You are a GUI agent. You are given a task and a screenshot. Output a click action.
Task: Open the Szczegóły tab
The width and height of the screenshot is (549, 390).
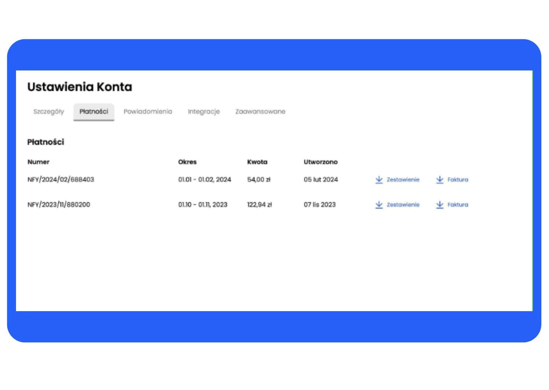click(48, 112)
